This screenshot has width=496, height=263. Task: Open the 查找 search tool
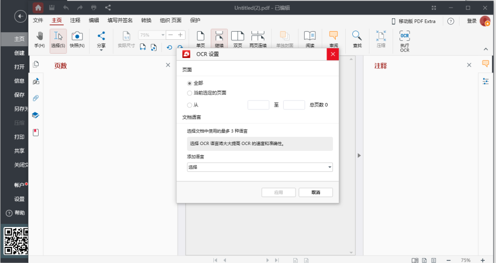[x=357, y=40]
